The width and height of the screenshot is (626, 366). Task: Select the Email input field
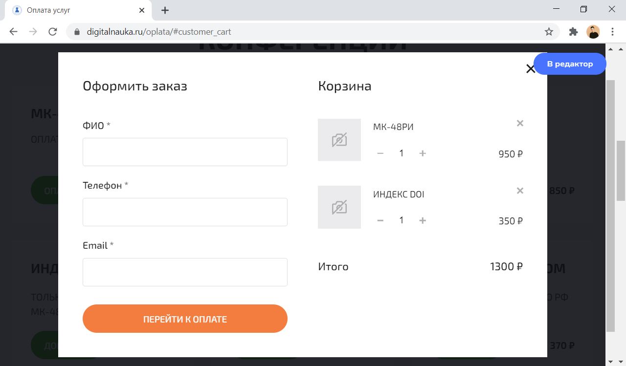tap(185, 272)
